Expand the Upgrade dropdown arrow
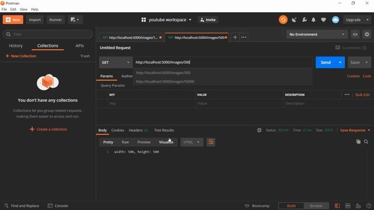This screenshot has width=374, height=210. [368, 20]
